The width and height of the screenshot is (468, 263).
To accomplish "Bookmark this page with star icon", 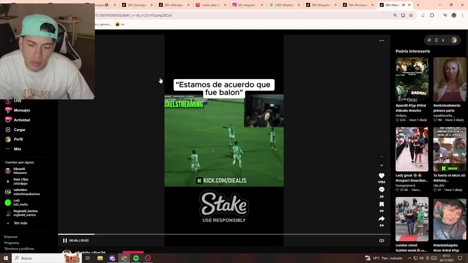I will (x=411, y=15).
